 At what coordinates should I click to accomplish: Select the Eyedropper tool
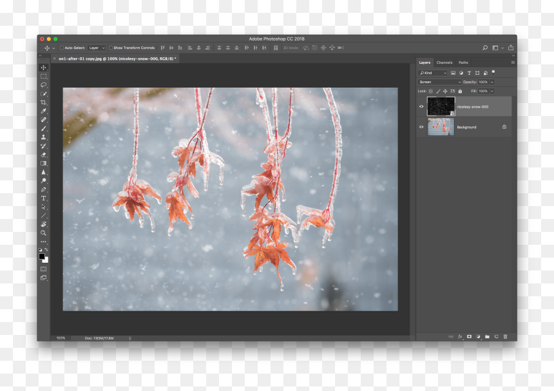click(x=43, y=111)
